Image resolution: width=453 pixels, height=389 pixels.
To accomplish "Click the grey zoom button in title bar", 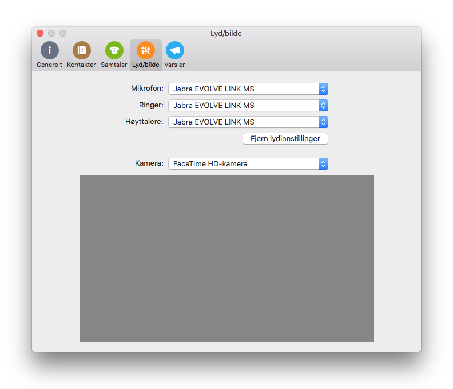I will (63, 34).
